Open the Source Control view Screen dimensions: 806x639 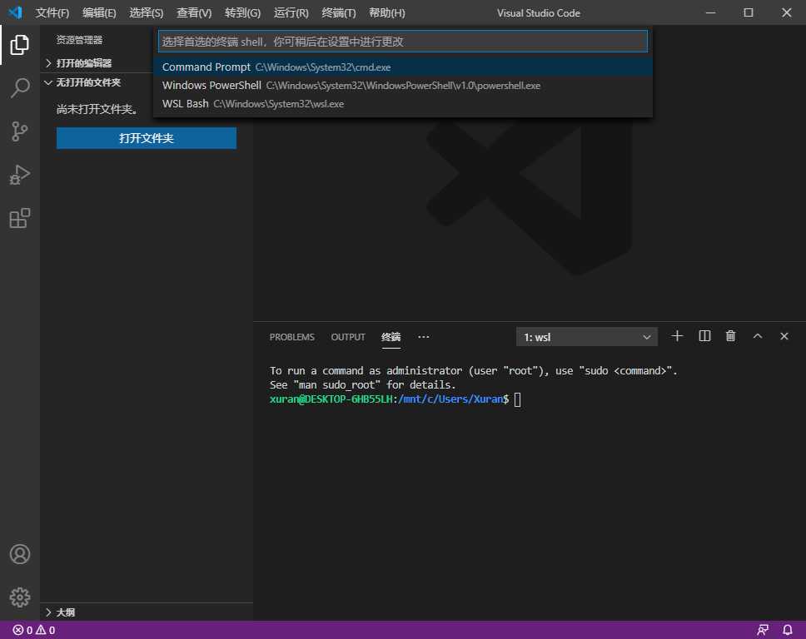click(19, 131)
